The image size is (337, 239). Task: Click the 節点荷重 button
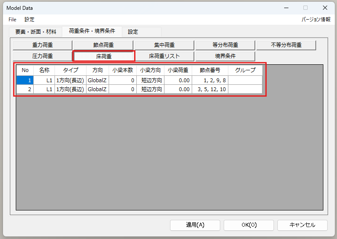click(104, 45)
